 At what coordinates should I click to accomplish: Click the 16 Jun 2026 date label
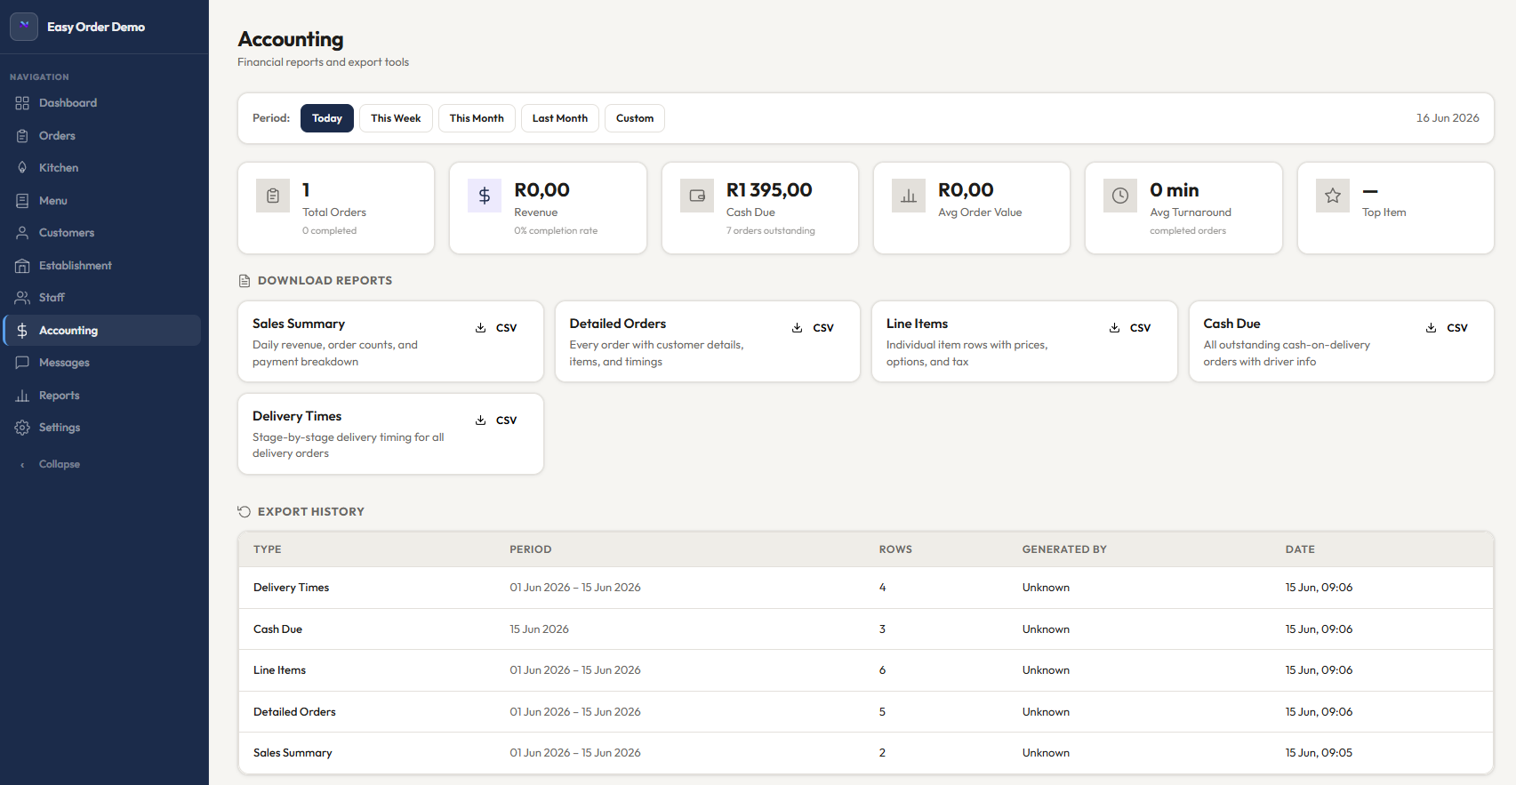click(x=1448, y=118)
